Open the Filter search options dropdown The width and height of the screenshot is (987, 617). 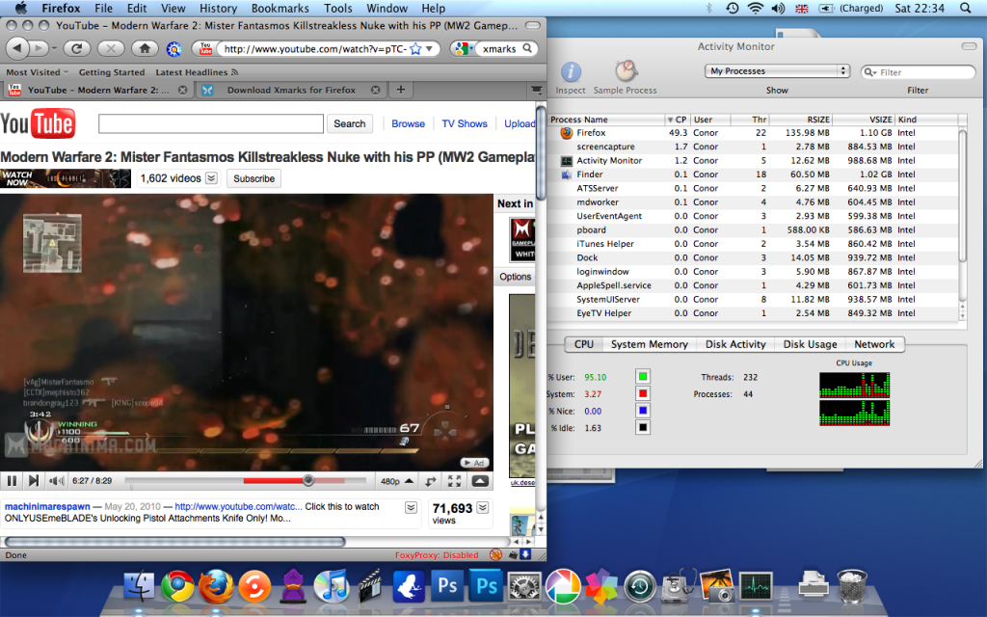click(x=871, y=72)
